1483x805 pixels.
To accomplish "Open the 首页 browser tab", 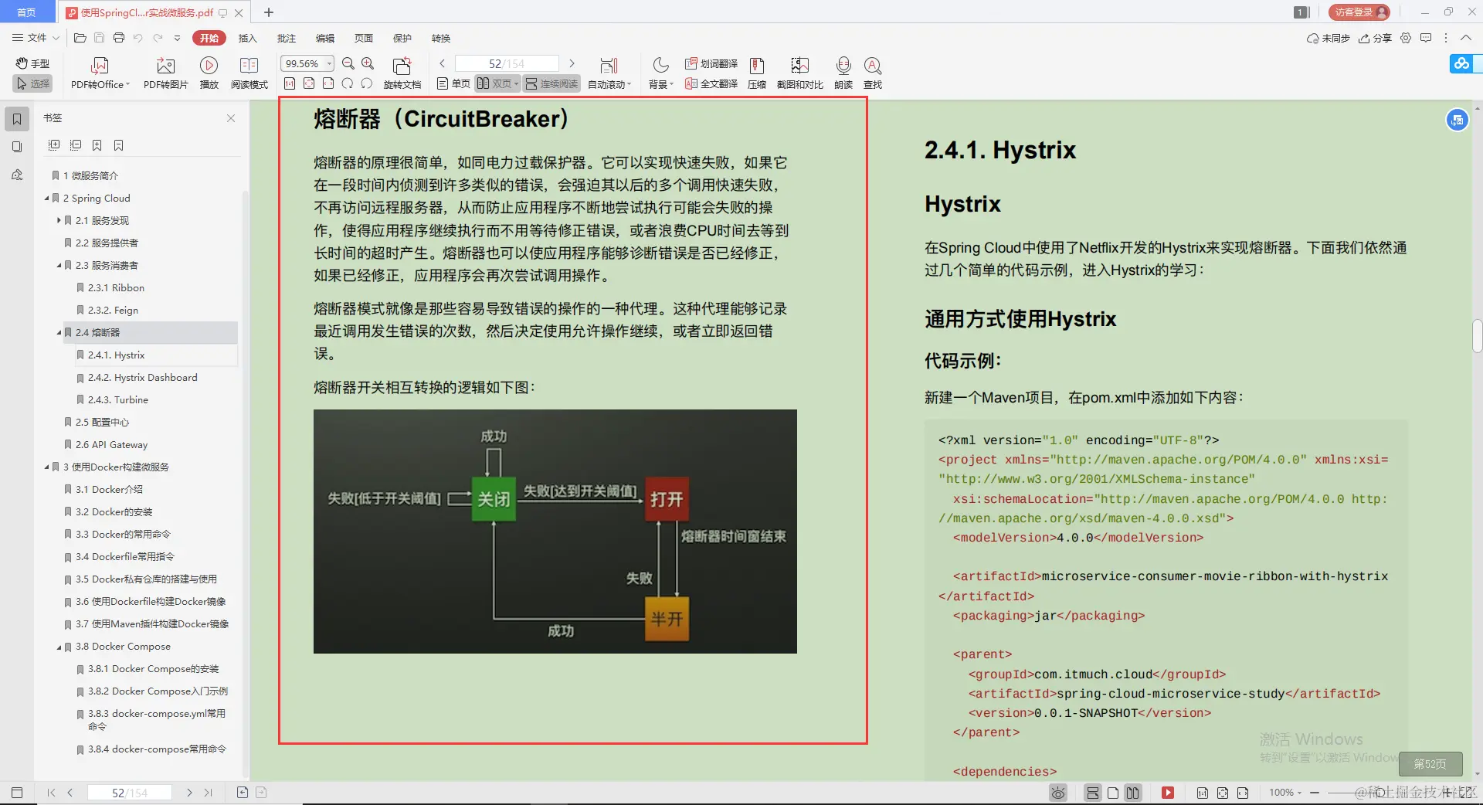I will point(27,12).
